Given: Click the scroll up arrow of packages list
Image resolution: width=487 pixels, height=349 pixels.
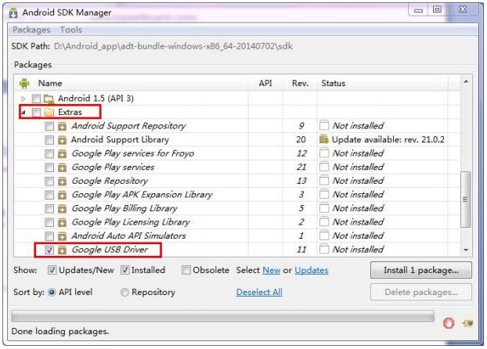Looking at the screenshot, I should point(466,81).
